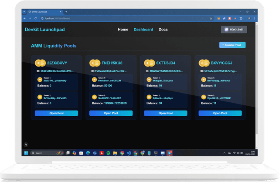
Task: Click the Devkit Launchpad logo
Action: click(x=45, y=30)
